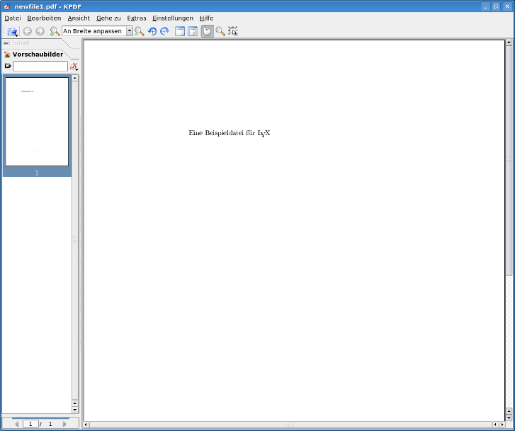Click the fit to page width icon
Image resolution: width=515 pixels, height=431 pixels.
click(180, 31)
